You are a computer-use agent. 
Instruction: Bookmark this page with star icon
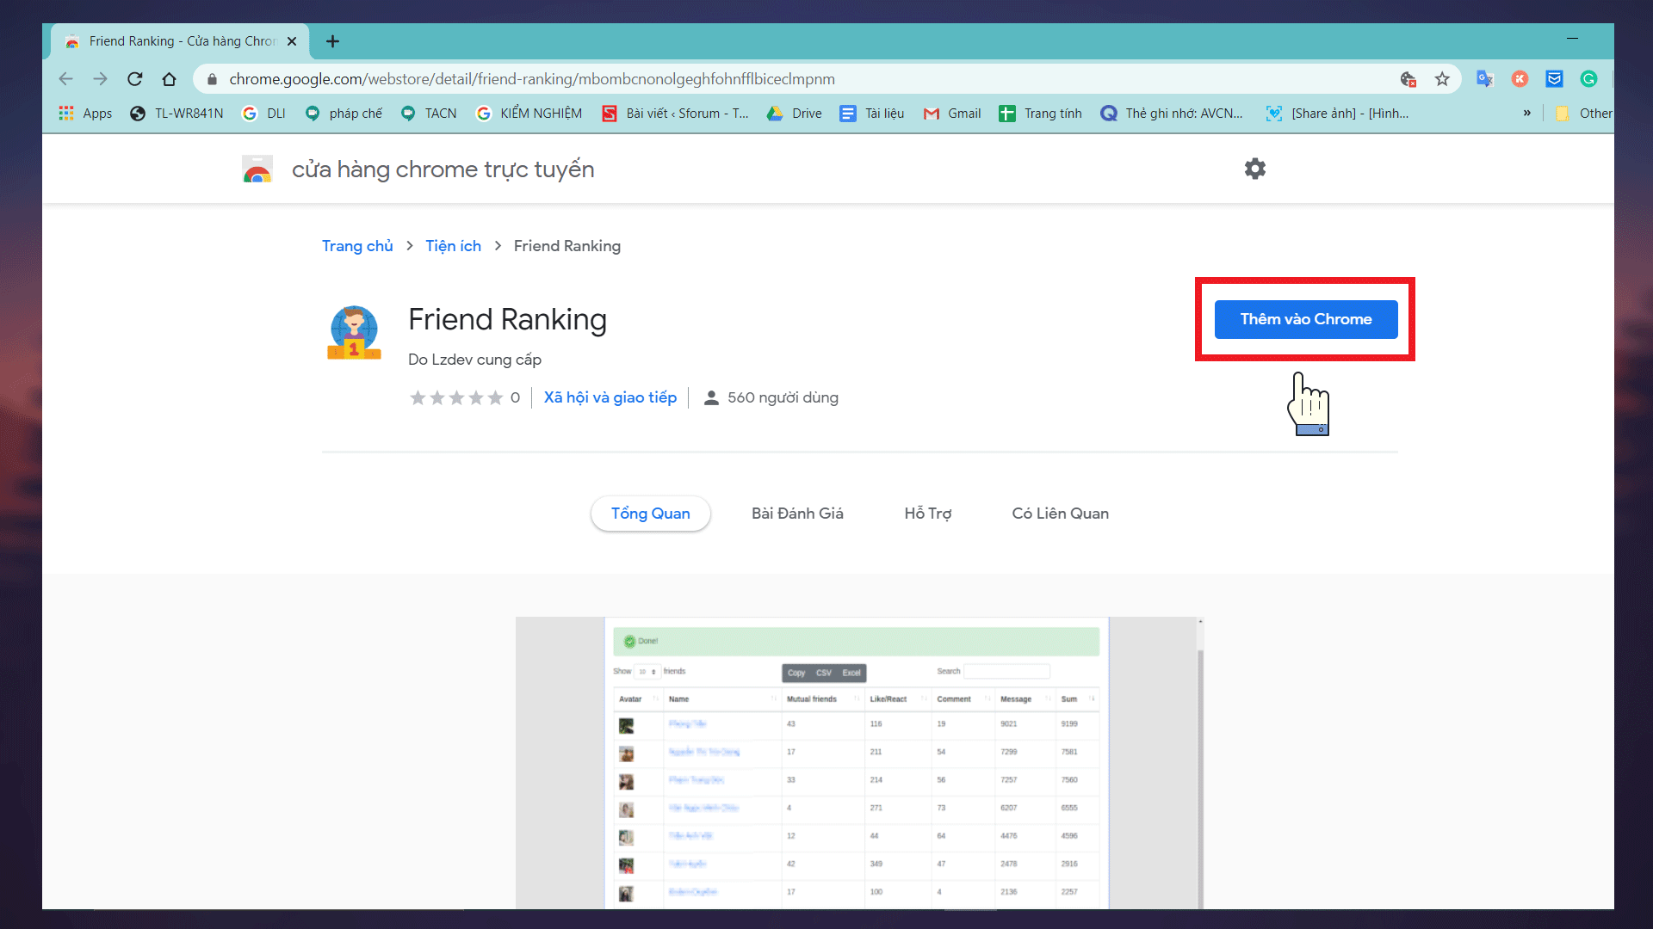pos(1442,79)
